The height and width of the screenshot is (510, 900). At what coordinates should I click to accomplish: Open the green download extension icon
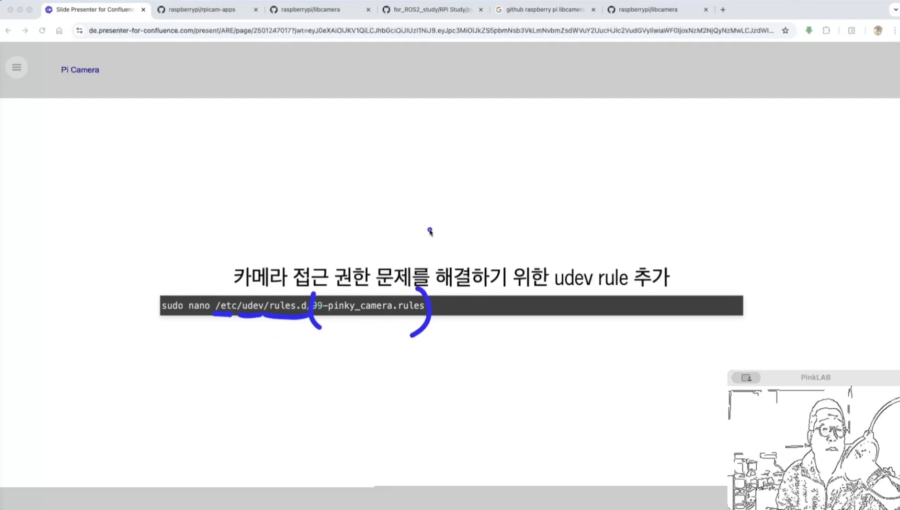[x=809, y=30]
